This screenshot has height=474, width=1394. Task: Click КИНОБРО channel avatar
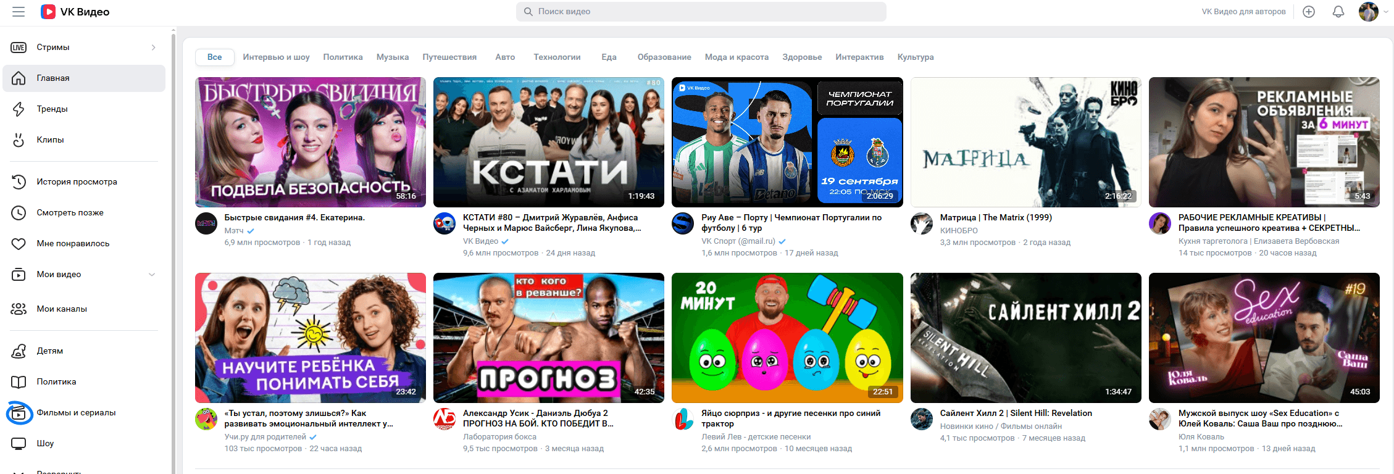click(922, 223)
